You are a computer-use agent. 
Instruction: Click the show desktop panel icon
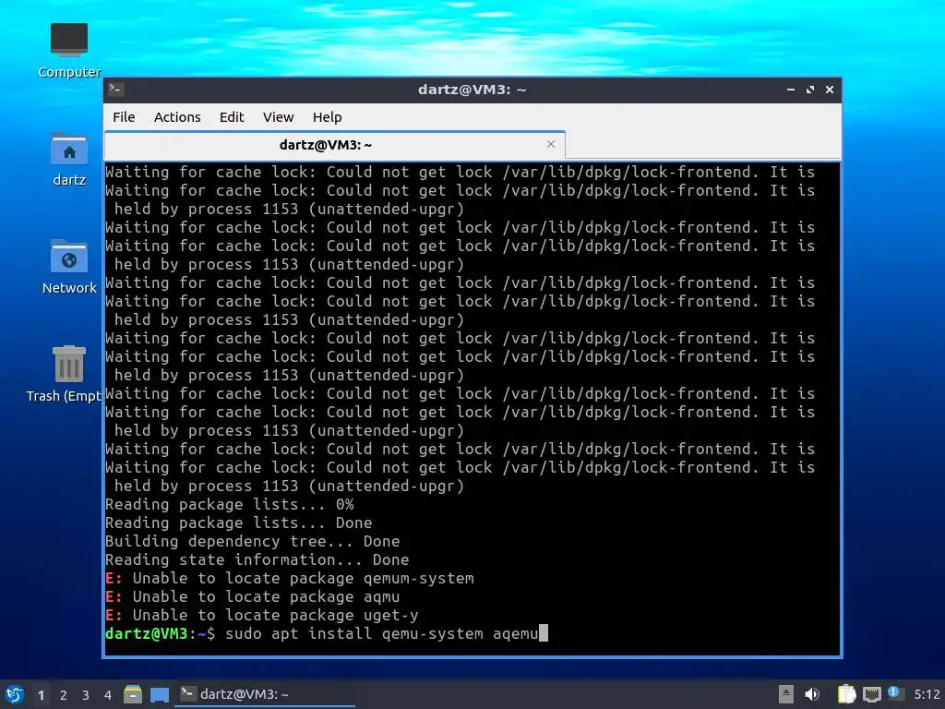coord(160,694)
